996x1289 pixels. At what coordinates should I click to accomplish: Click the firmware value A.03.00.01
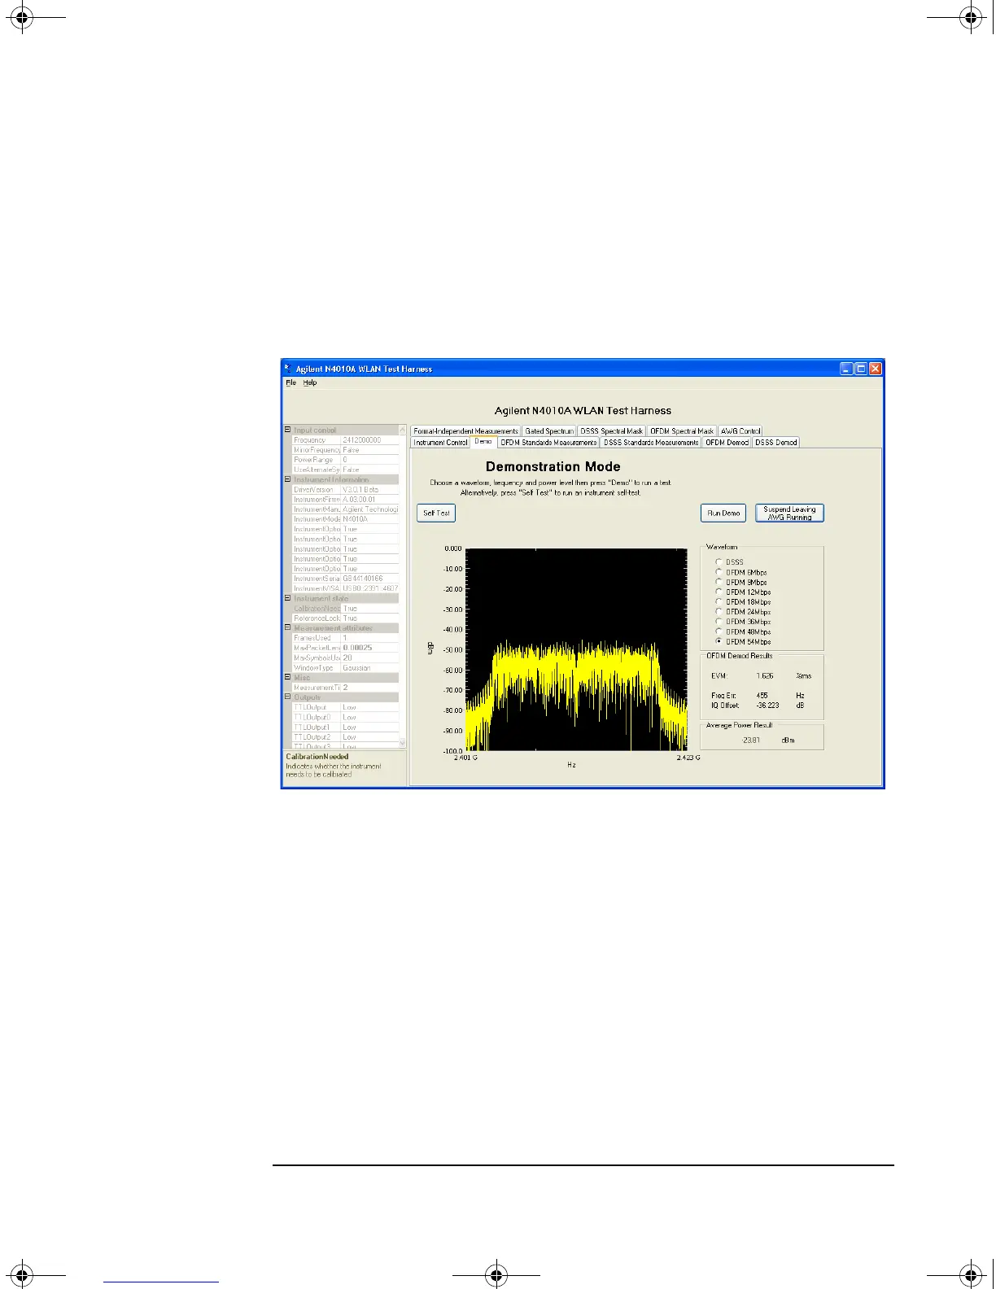[369, 500]
